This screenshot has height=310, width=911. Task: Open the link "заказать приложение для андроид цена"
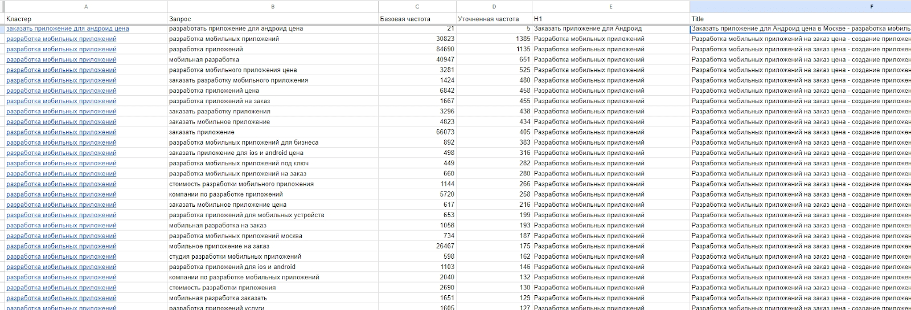point(67,29)
